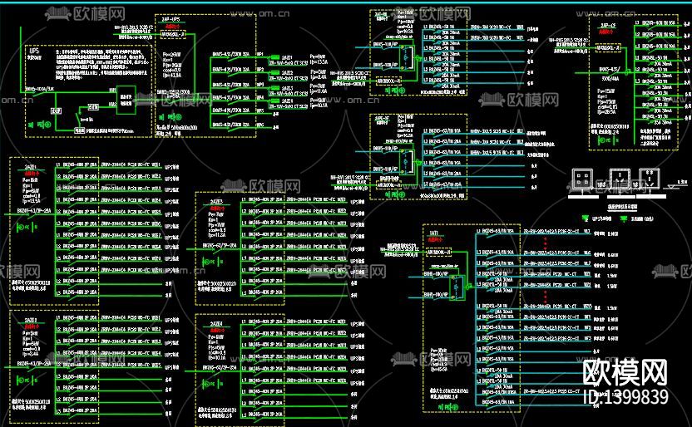Select the grounding symbol in the UPS panel
Image resolution: width=692 pixels, height=427 pixels.
[46, 125]
